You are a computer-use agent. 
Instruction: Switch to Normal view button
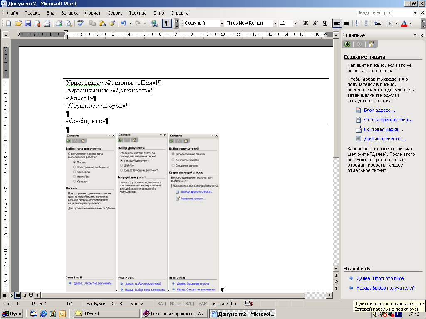5,295
